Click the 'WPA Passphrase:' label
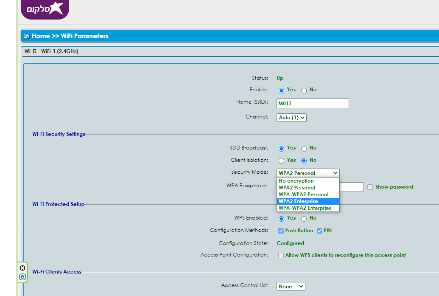This screenshot has height=296, width=439. (247, 186)
